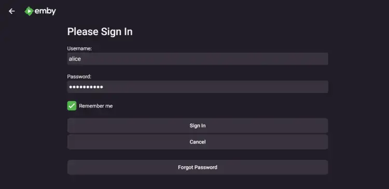
Task: Cancel the sign-in form
Action: pos(198,142)
